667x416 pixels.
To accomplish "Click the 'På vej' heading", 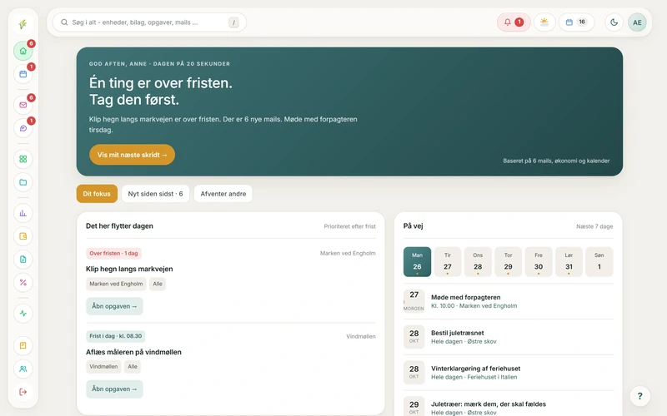I will (413, 225).
